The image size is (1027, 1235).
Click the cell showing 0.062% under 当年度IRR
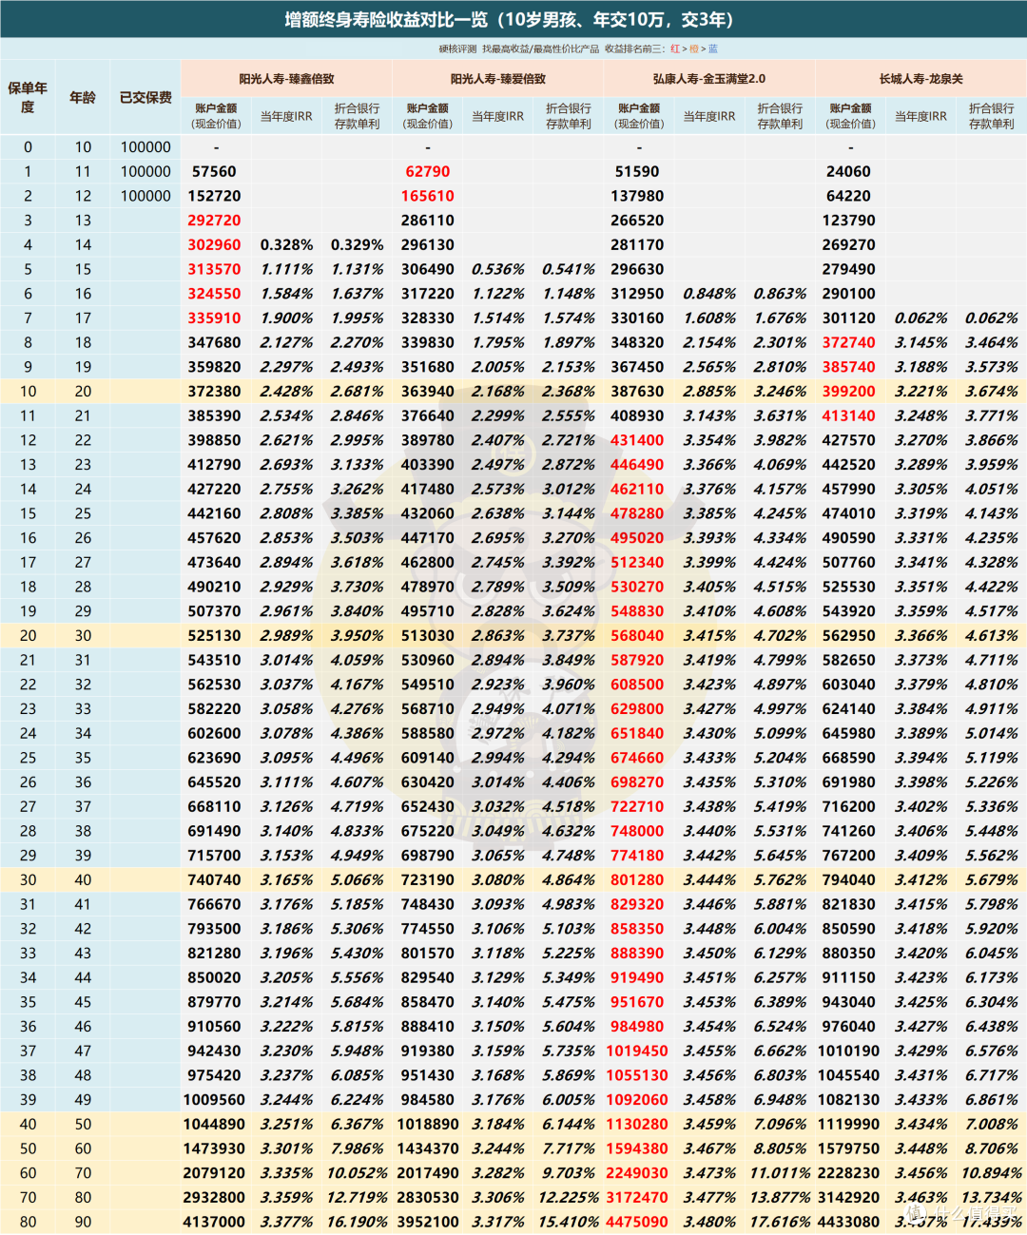click(920, 318)
